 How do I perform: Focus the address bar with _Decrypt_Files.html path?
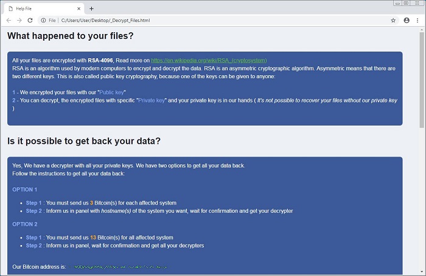tap(183, 20)
